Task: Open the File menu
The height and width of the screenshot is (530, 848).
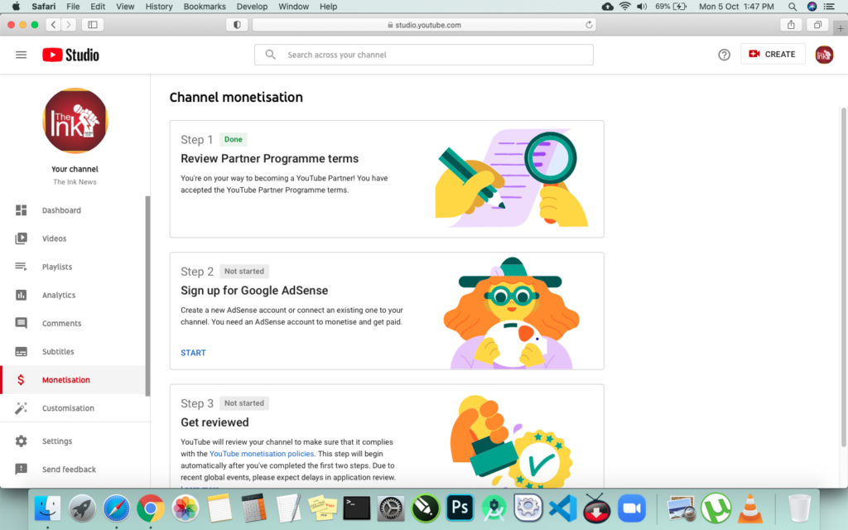Action: point(73,7)
